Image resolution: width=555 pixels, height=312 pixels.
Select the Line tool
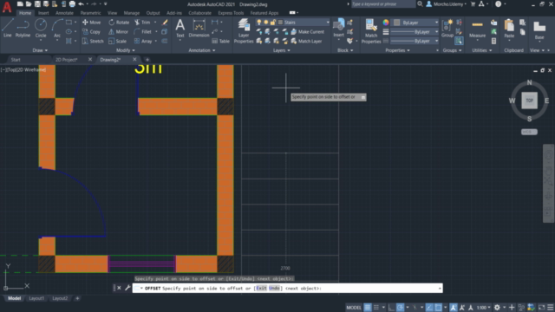[x=8, y=28]
